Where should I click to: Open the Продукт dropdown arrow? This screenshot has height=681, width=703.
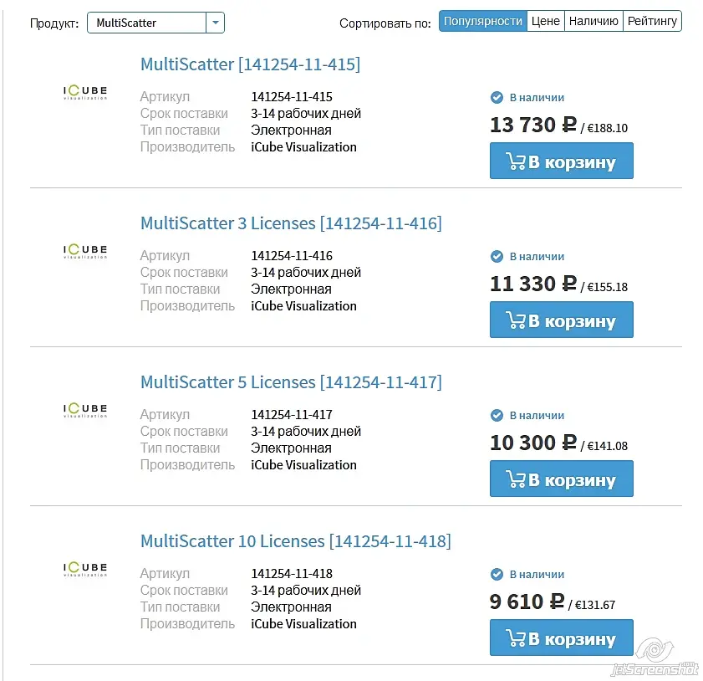point(216,23)
